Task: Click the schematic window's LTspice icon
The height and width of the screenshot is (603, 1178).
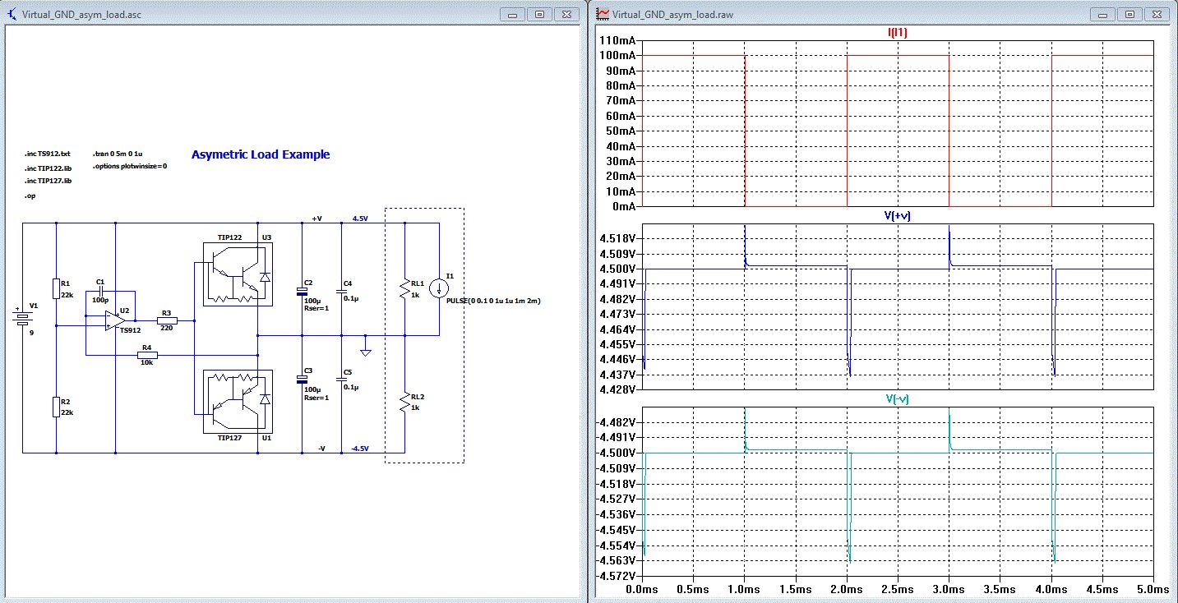Action: [12, 14]
